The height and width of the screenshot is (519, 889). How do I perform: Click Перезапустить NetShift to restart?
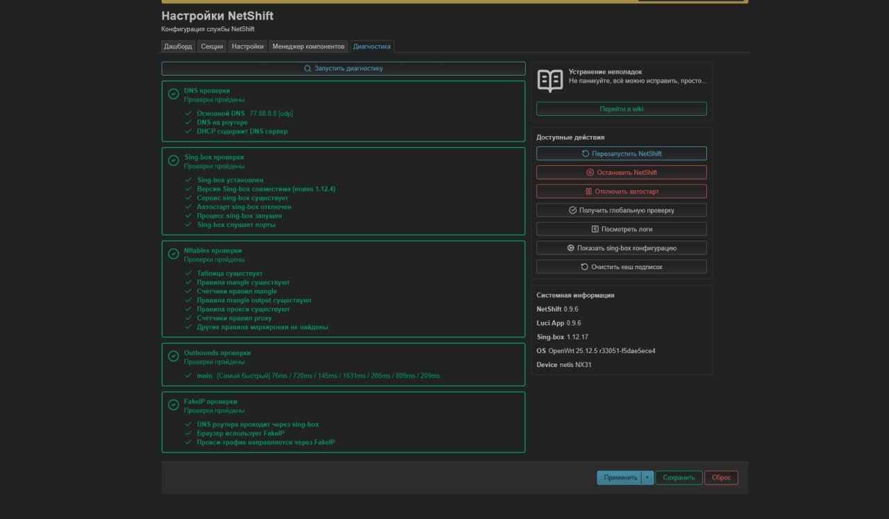tap(622, 153)
